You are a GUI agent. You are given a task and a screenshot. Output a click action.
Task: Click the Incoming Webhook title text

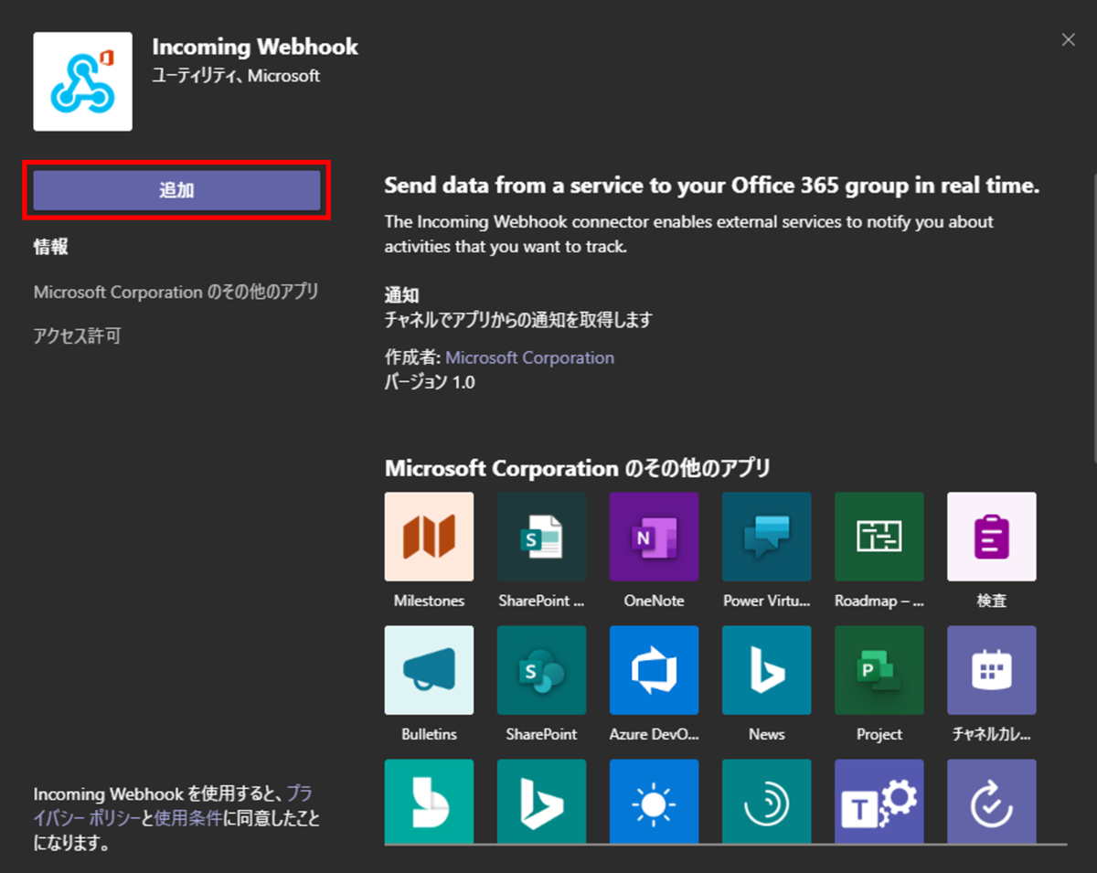click(255, 47)
